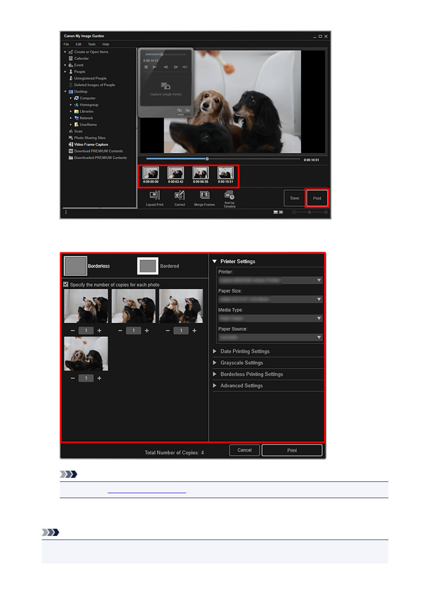Screen dimensions: 430x608
Task: Open the File menu
Action: click(66, 44)
